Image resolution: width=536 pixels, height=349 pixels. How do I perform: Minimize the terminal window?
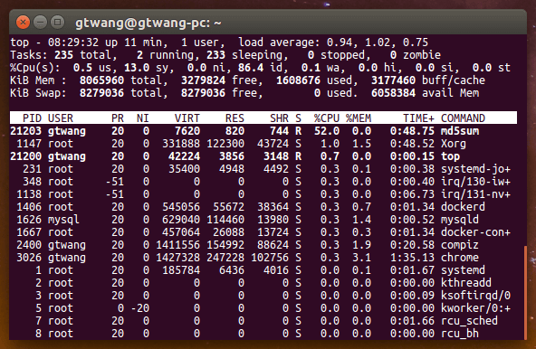(x=40, y=23)
